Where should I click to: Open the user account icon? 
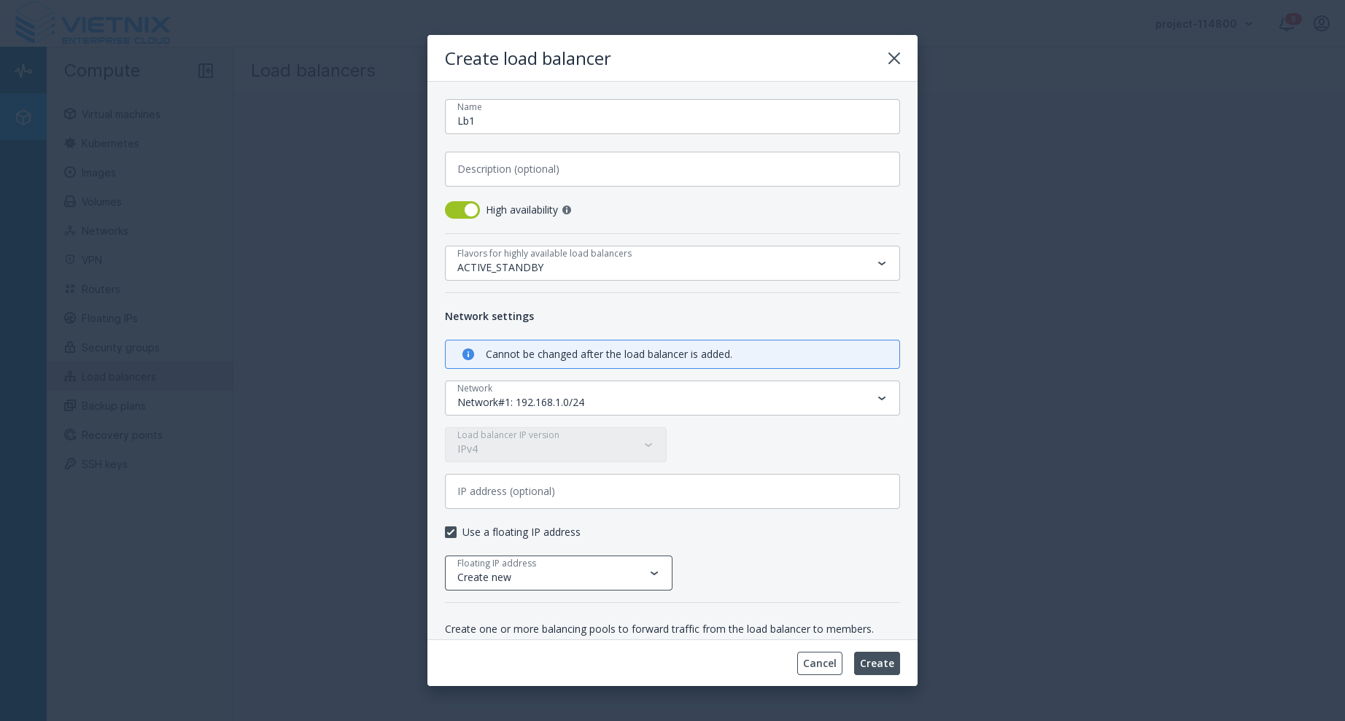1321,23
